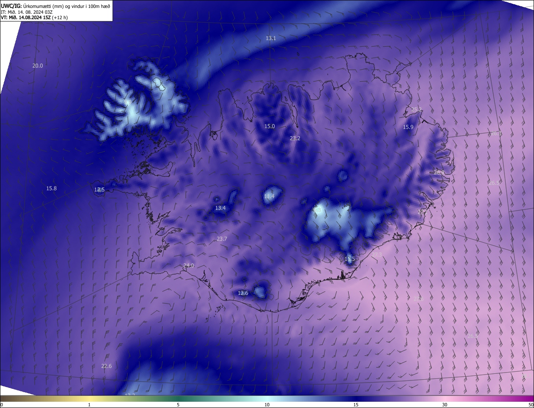
Task: Click the 25.2 value label on the map
Action: (x=416, y=109)
